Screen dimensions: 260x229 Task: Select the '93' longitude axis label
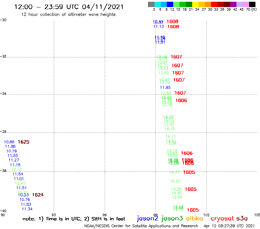(54, 215)
